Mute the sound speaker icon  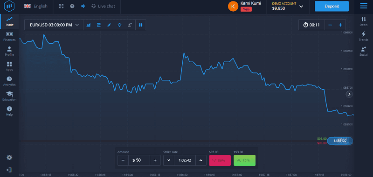83,7
